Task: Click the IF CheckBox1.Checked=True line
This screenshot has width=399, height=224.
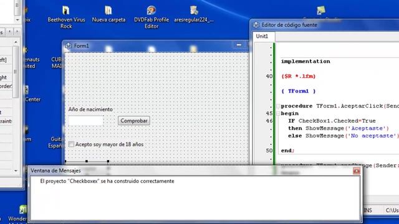Action: coord(332,121)
